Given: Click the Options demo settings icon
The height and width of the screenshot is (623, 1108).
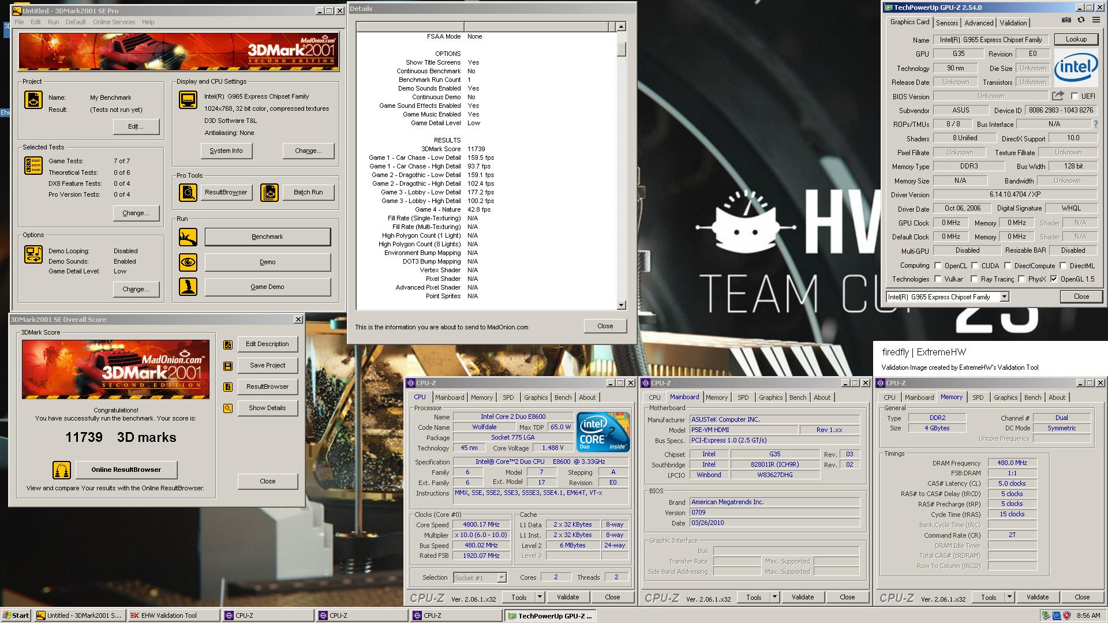Looking at the screenshot, I should coord(33,254).
